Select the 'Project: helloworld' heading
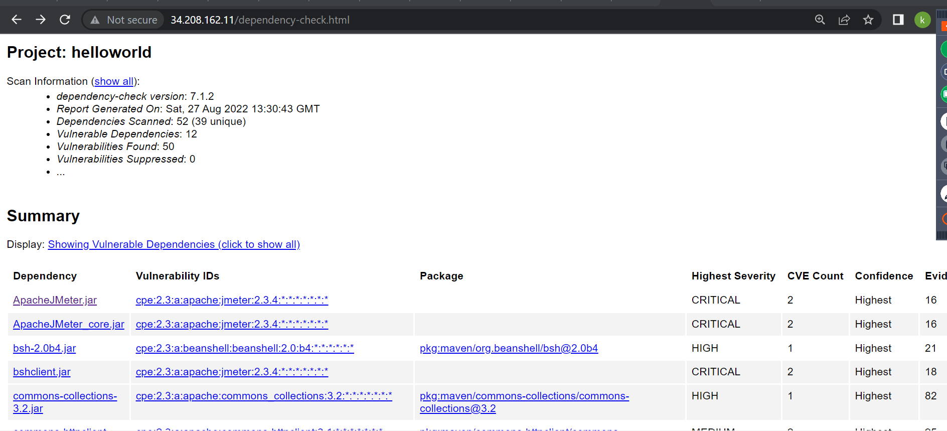The image size is (947, 431). pyautogui.click(x=79, y=52)
